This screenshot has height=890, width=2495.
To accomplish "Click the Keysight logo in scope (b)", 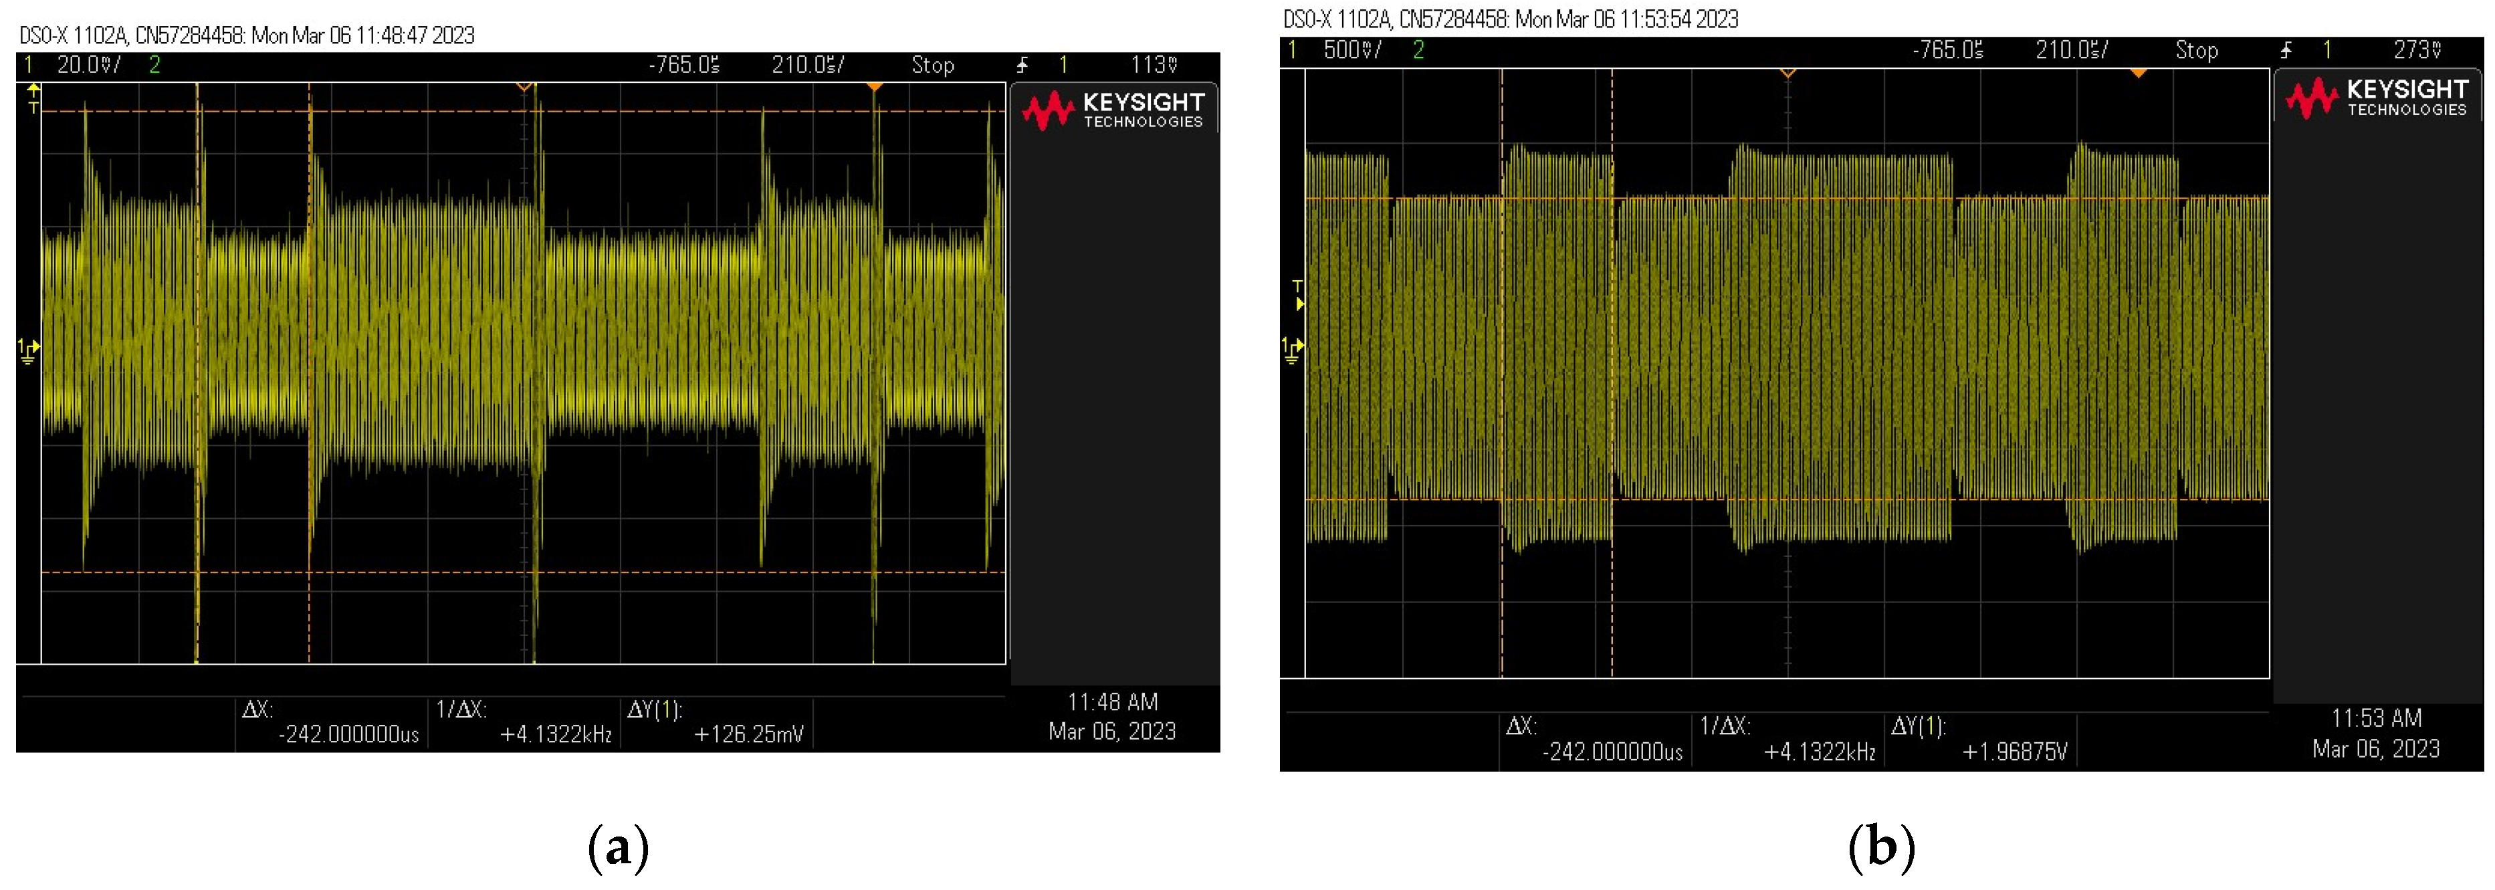I will coord(2377,98).
